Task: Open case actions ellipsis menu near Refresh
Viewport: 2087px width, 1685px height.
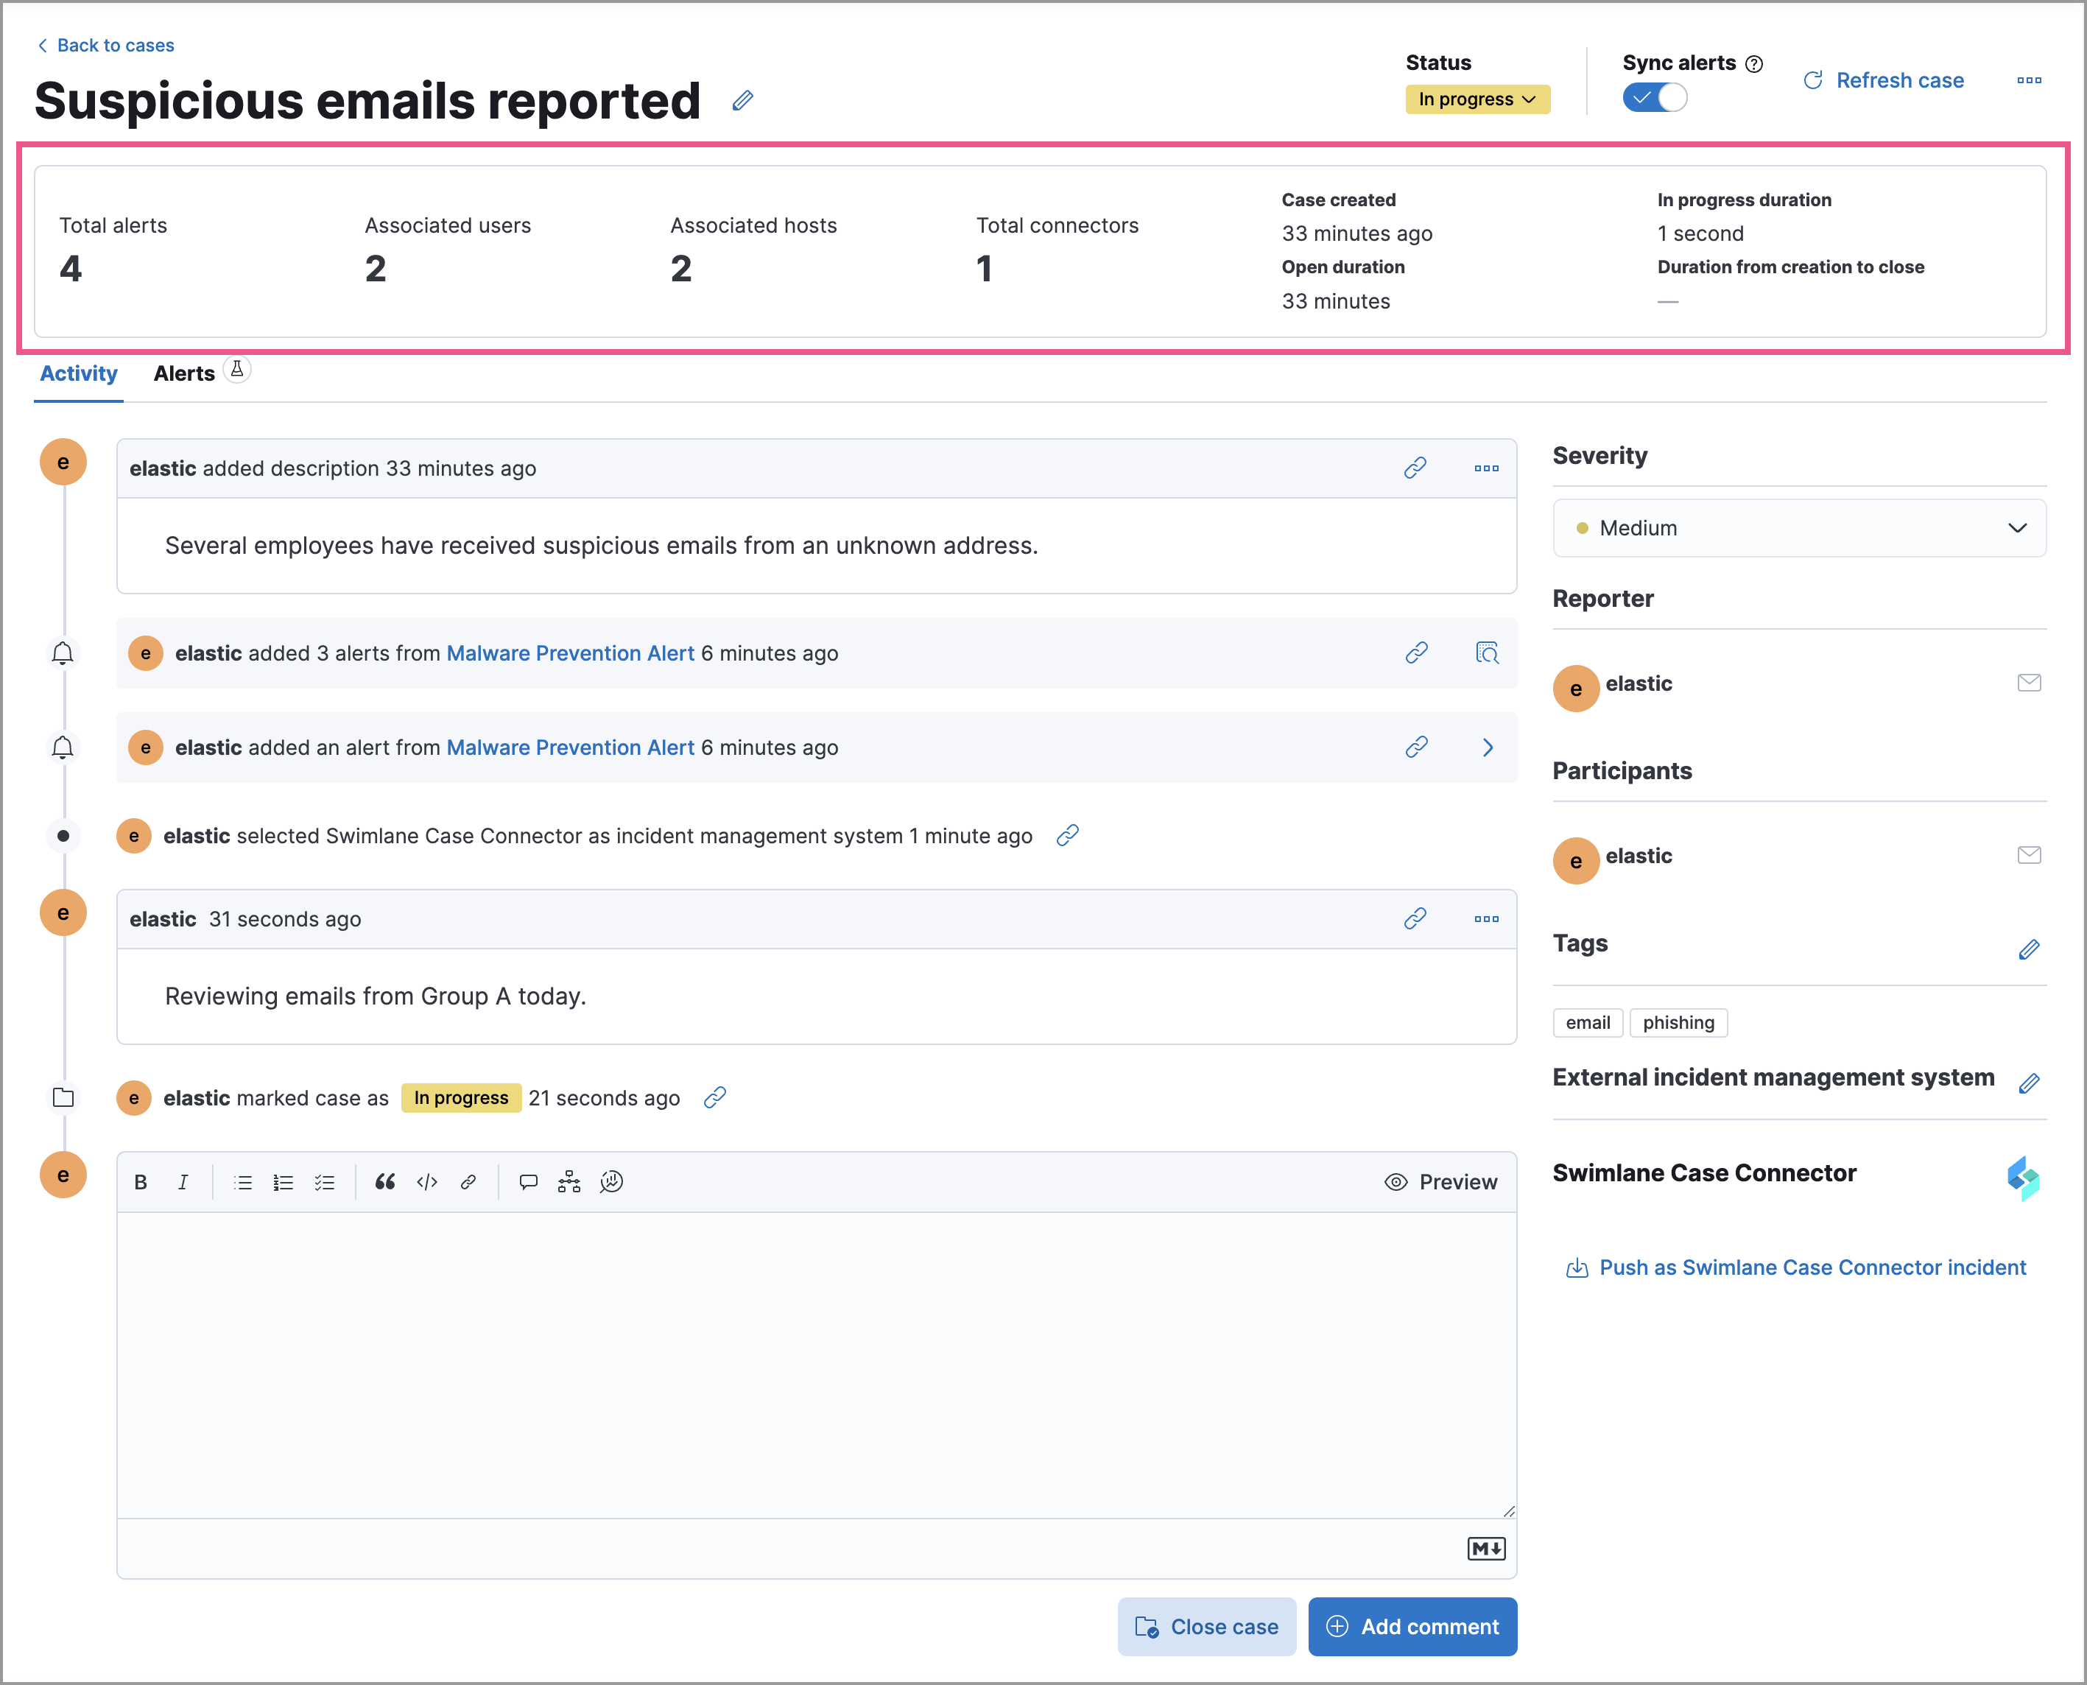Action: click(x=2029, y=80)
